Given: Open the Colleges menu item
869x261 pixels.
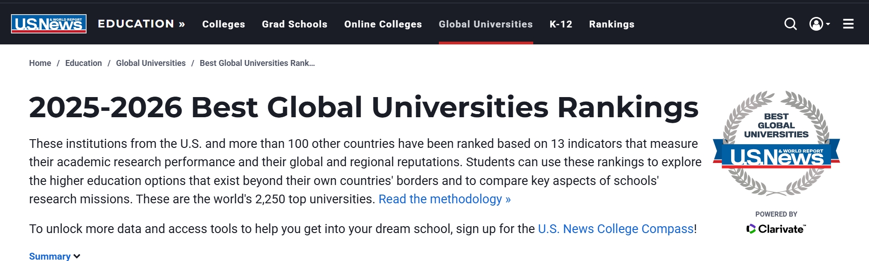Looking at the screenshot, I should pyautogui.click(x=224, y=24).
